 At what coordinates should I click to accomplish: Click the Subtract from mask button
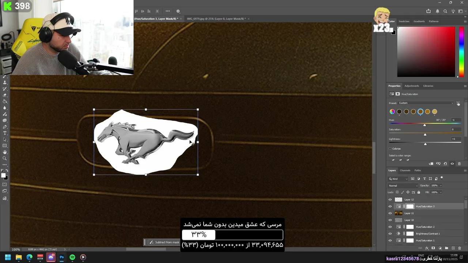pyautogui.click(x=164, y=242)
